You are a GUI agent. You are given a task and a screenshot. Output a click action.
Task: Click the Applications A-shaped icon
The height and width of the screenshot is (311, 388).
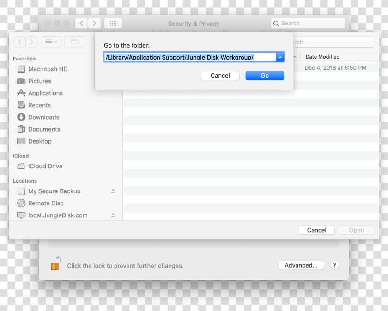(21, 93)
